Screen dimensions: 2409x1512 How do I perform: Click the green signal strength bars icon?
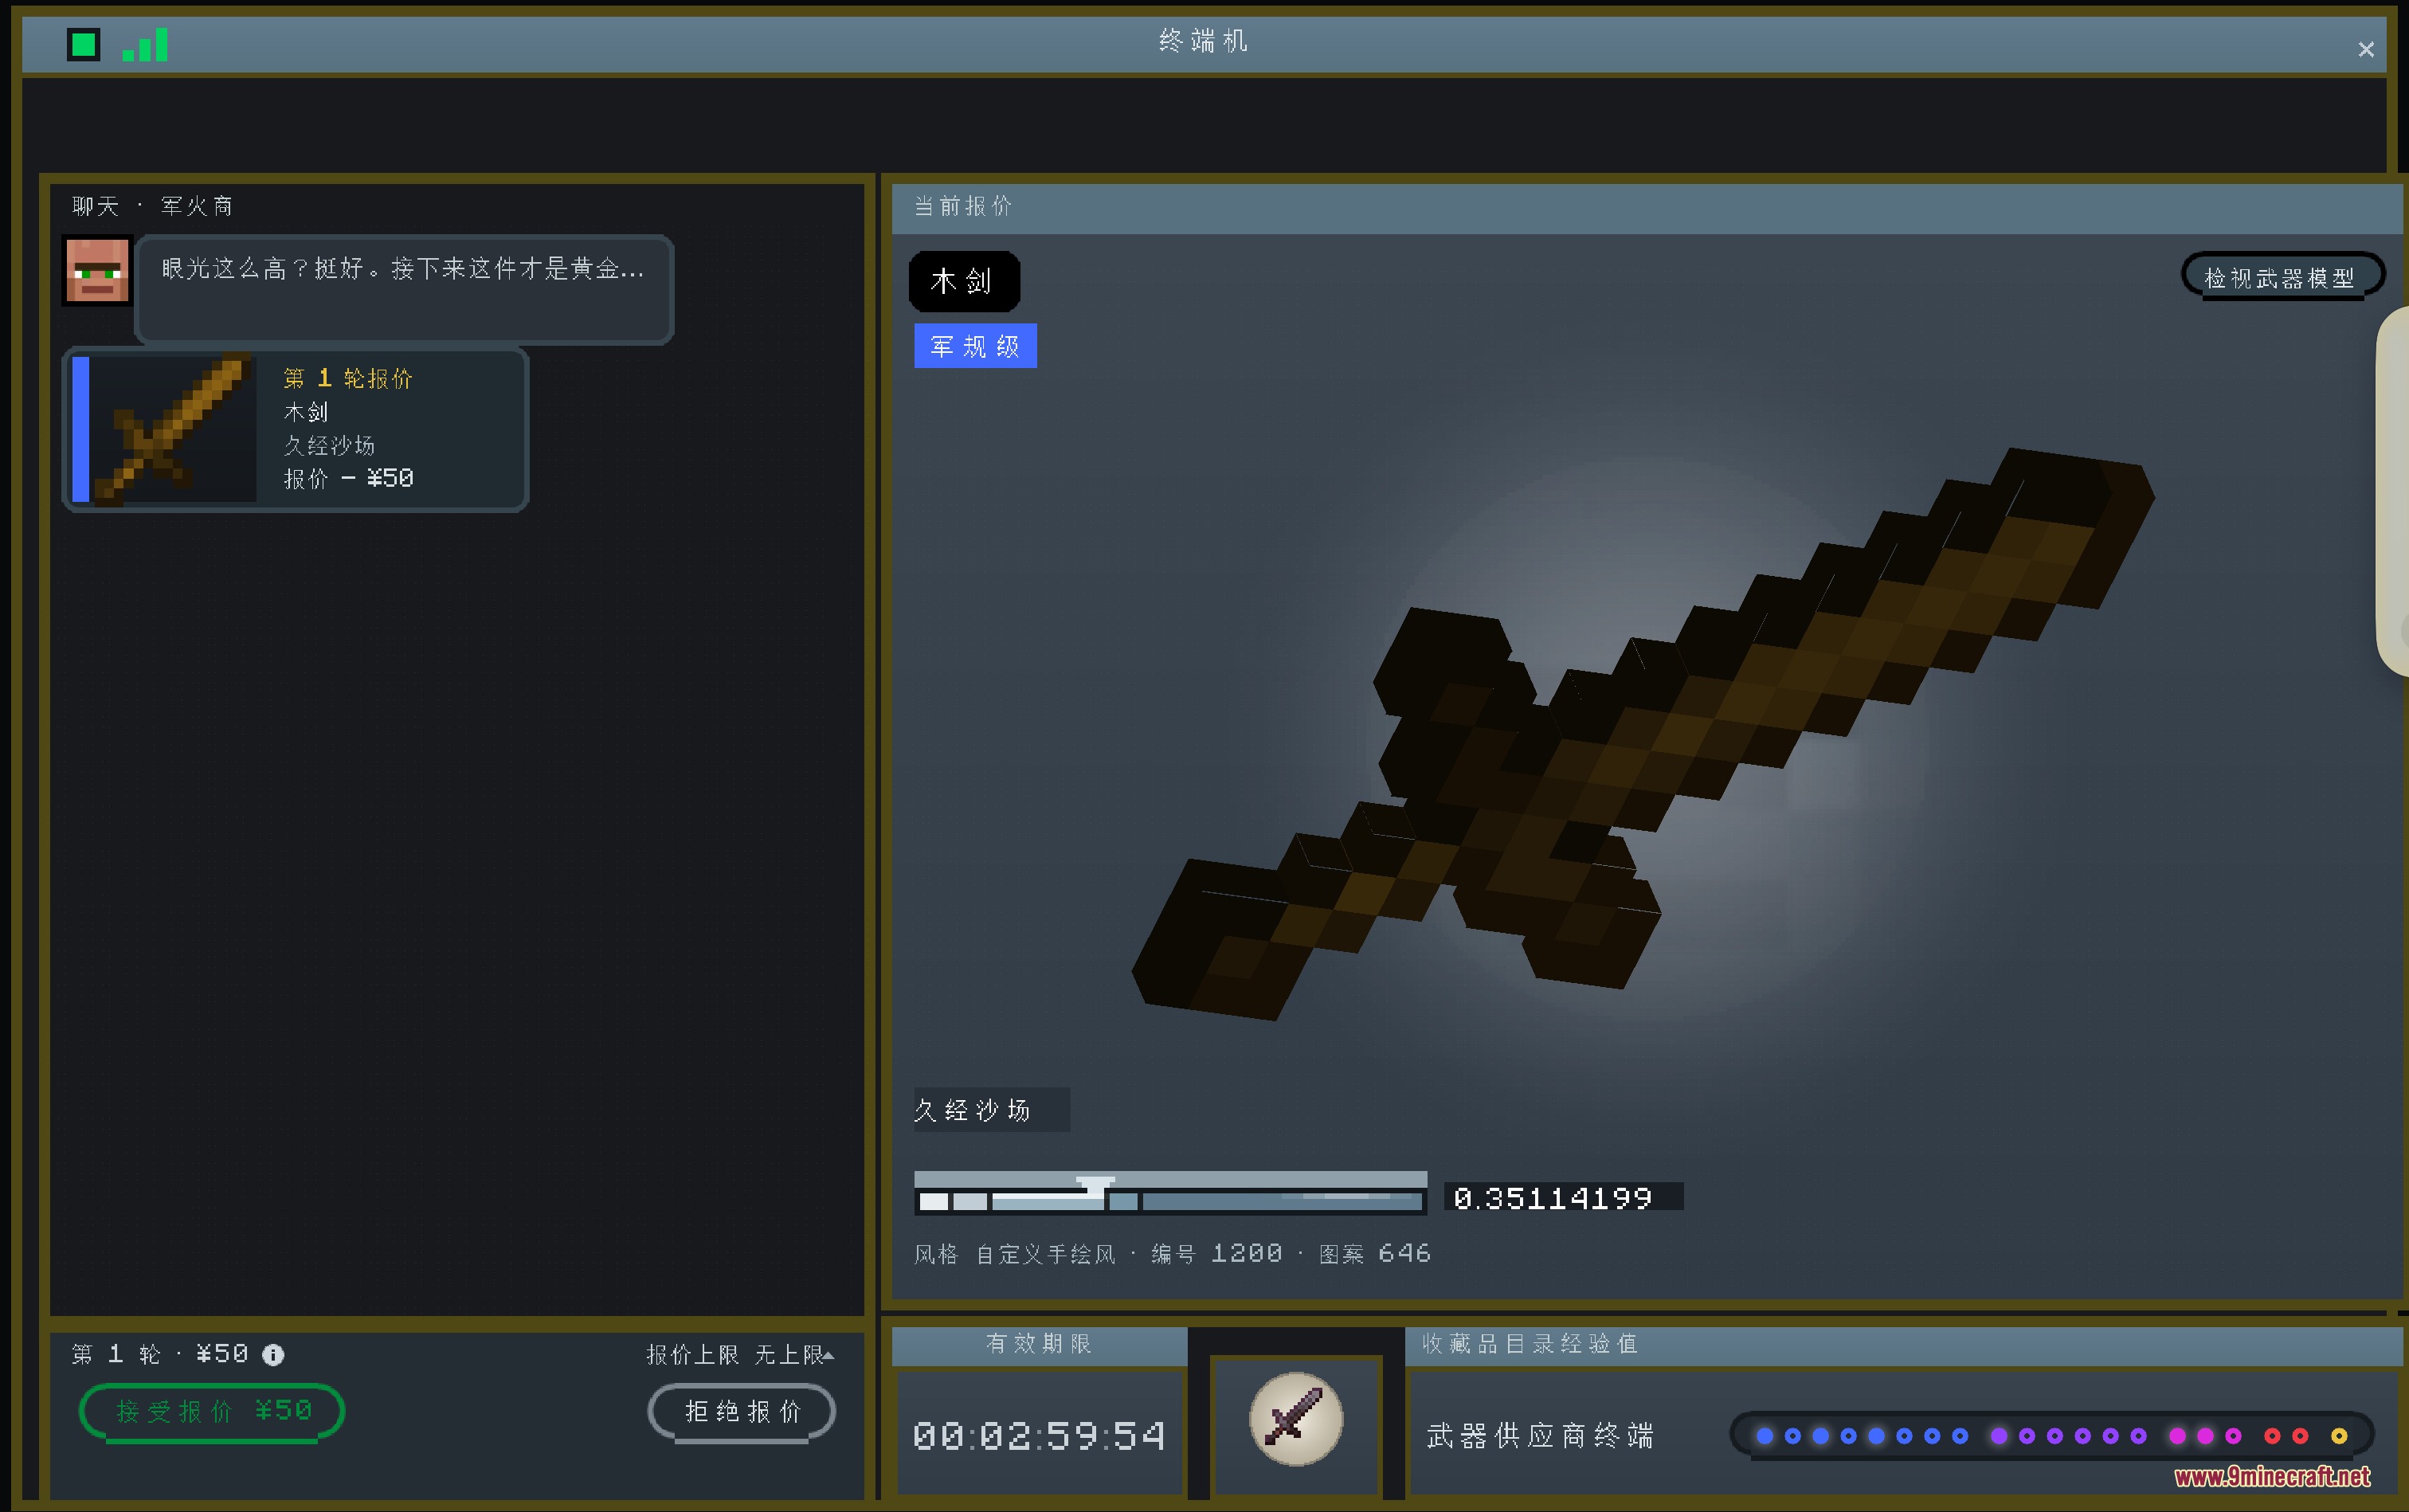pos(145,45)
